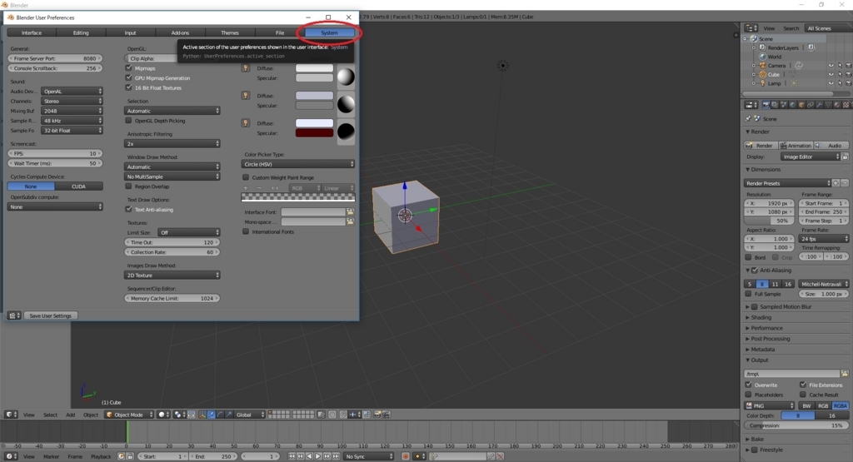This screenshot has height=462, width=853.
Task: Click the folder icon beside output path
Action: pyautogui.click(x=845, y=374)
